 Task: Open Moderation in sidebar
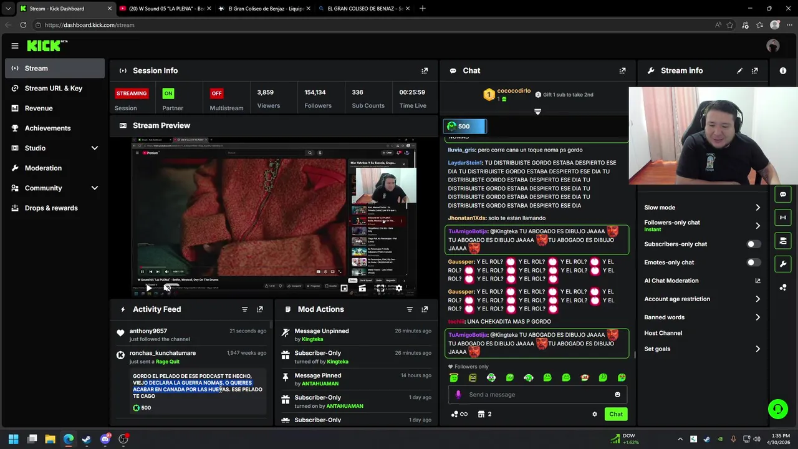pyautogui.click(x=55, y=168)
